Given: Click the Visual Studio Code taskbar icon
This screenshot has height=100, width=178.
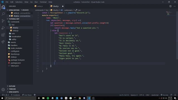Looking at the screenshot, I should (x=89, y=98).
